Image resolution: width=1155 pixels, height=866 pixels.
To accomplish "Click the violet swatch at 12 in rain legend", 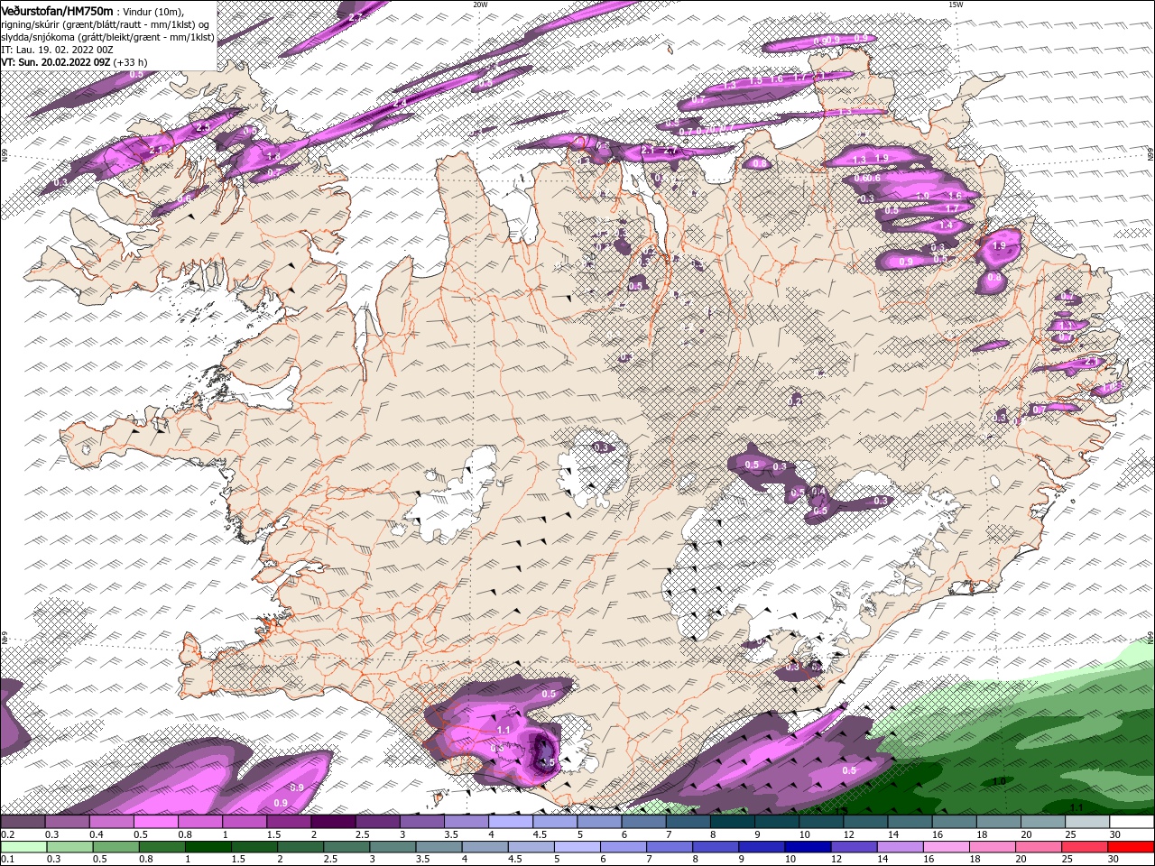I will click(854, 847).
